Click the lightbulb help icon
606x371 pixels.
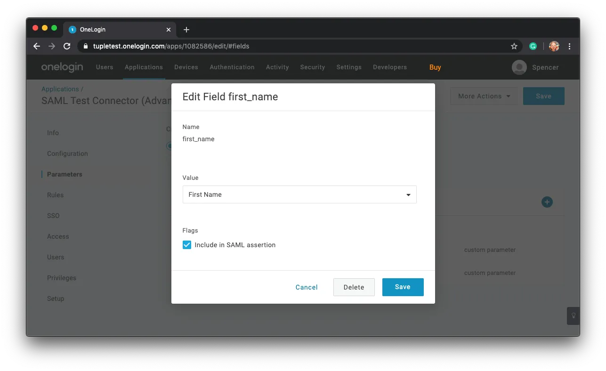pos(573,315)
